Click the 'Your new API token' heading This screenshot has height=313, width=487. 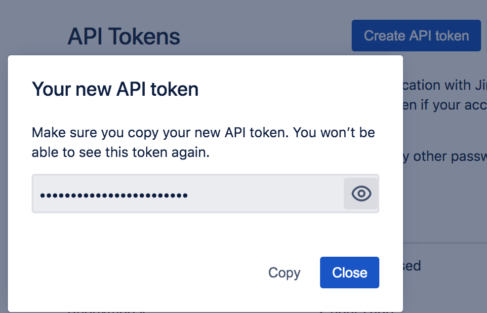(x=115, y=89)
